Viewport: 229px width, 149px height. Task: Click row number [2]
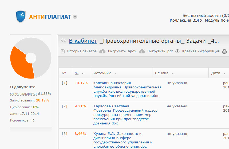(65, 106)
